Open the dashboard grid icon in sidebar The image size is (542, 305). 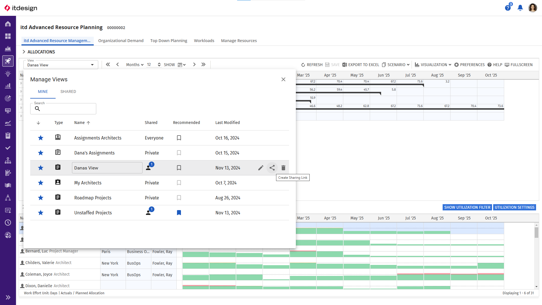(x=8, y=36)
